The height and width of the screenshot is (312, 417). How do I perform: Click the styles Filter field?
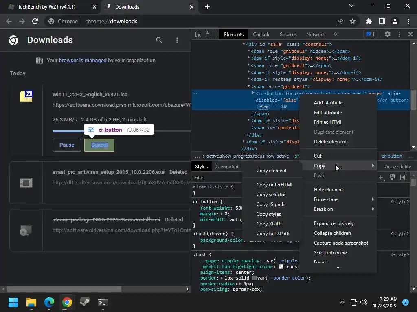click(217, 177)
